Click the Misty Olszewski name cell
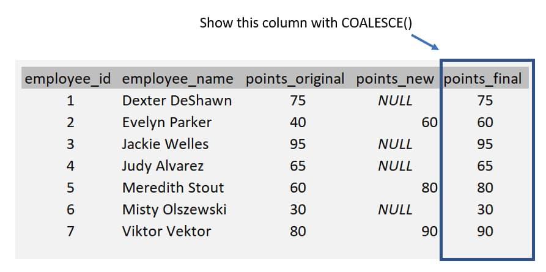The image size is (546, 272). [x=174, y=210]
